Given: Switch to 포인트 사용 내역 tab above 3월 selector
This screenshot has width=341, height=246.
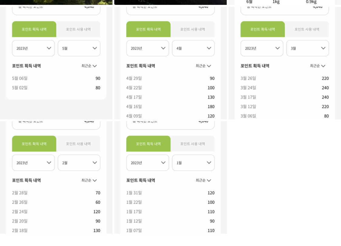Looking at the screenshot, I should point(307,29).
